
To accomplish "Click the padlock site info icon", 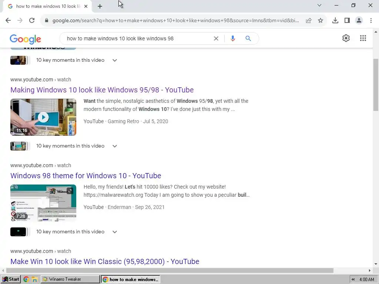I will click(x=47, y=21).
